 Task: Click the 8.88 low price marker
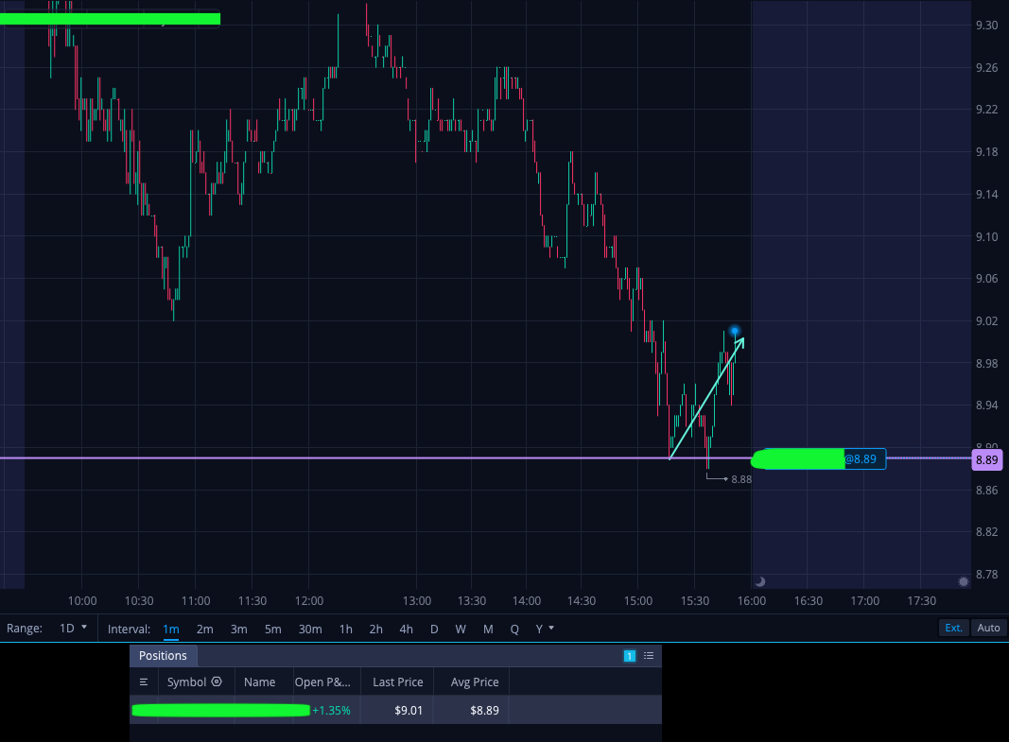pyautogui.click(x=741, y=479)
